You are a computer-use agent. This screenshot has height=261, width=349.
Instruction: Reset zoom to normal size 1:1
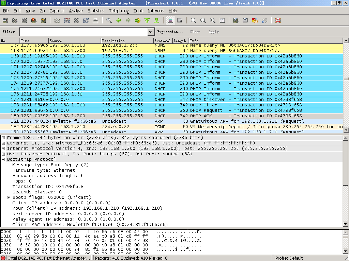click(x=213, y=20)
